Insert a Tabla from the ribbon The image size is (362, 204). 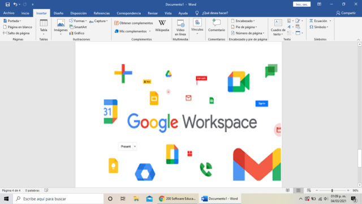click(x=44, y=27)
